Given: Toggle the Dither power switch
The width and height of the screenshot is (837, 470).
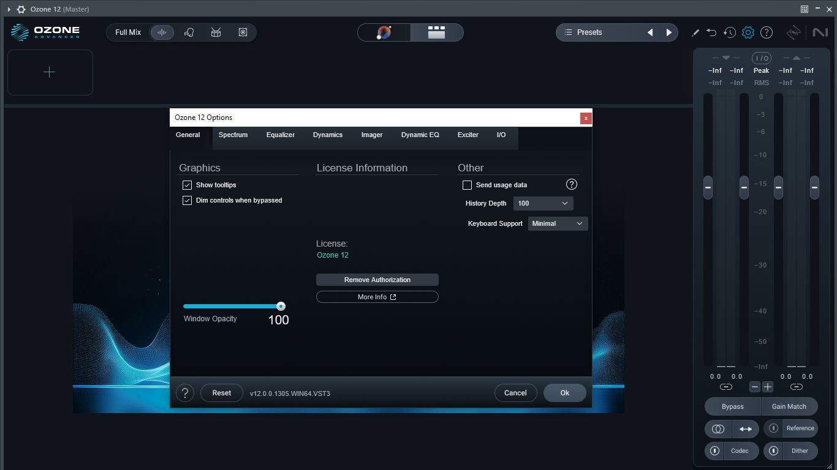Looking at the screenshot, I should click(773, 451).
